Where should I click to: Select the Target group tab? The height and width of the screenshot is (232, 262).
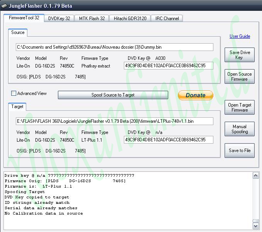pos(17,107)
